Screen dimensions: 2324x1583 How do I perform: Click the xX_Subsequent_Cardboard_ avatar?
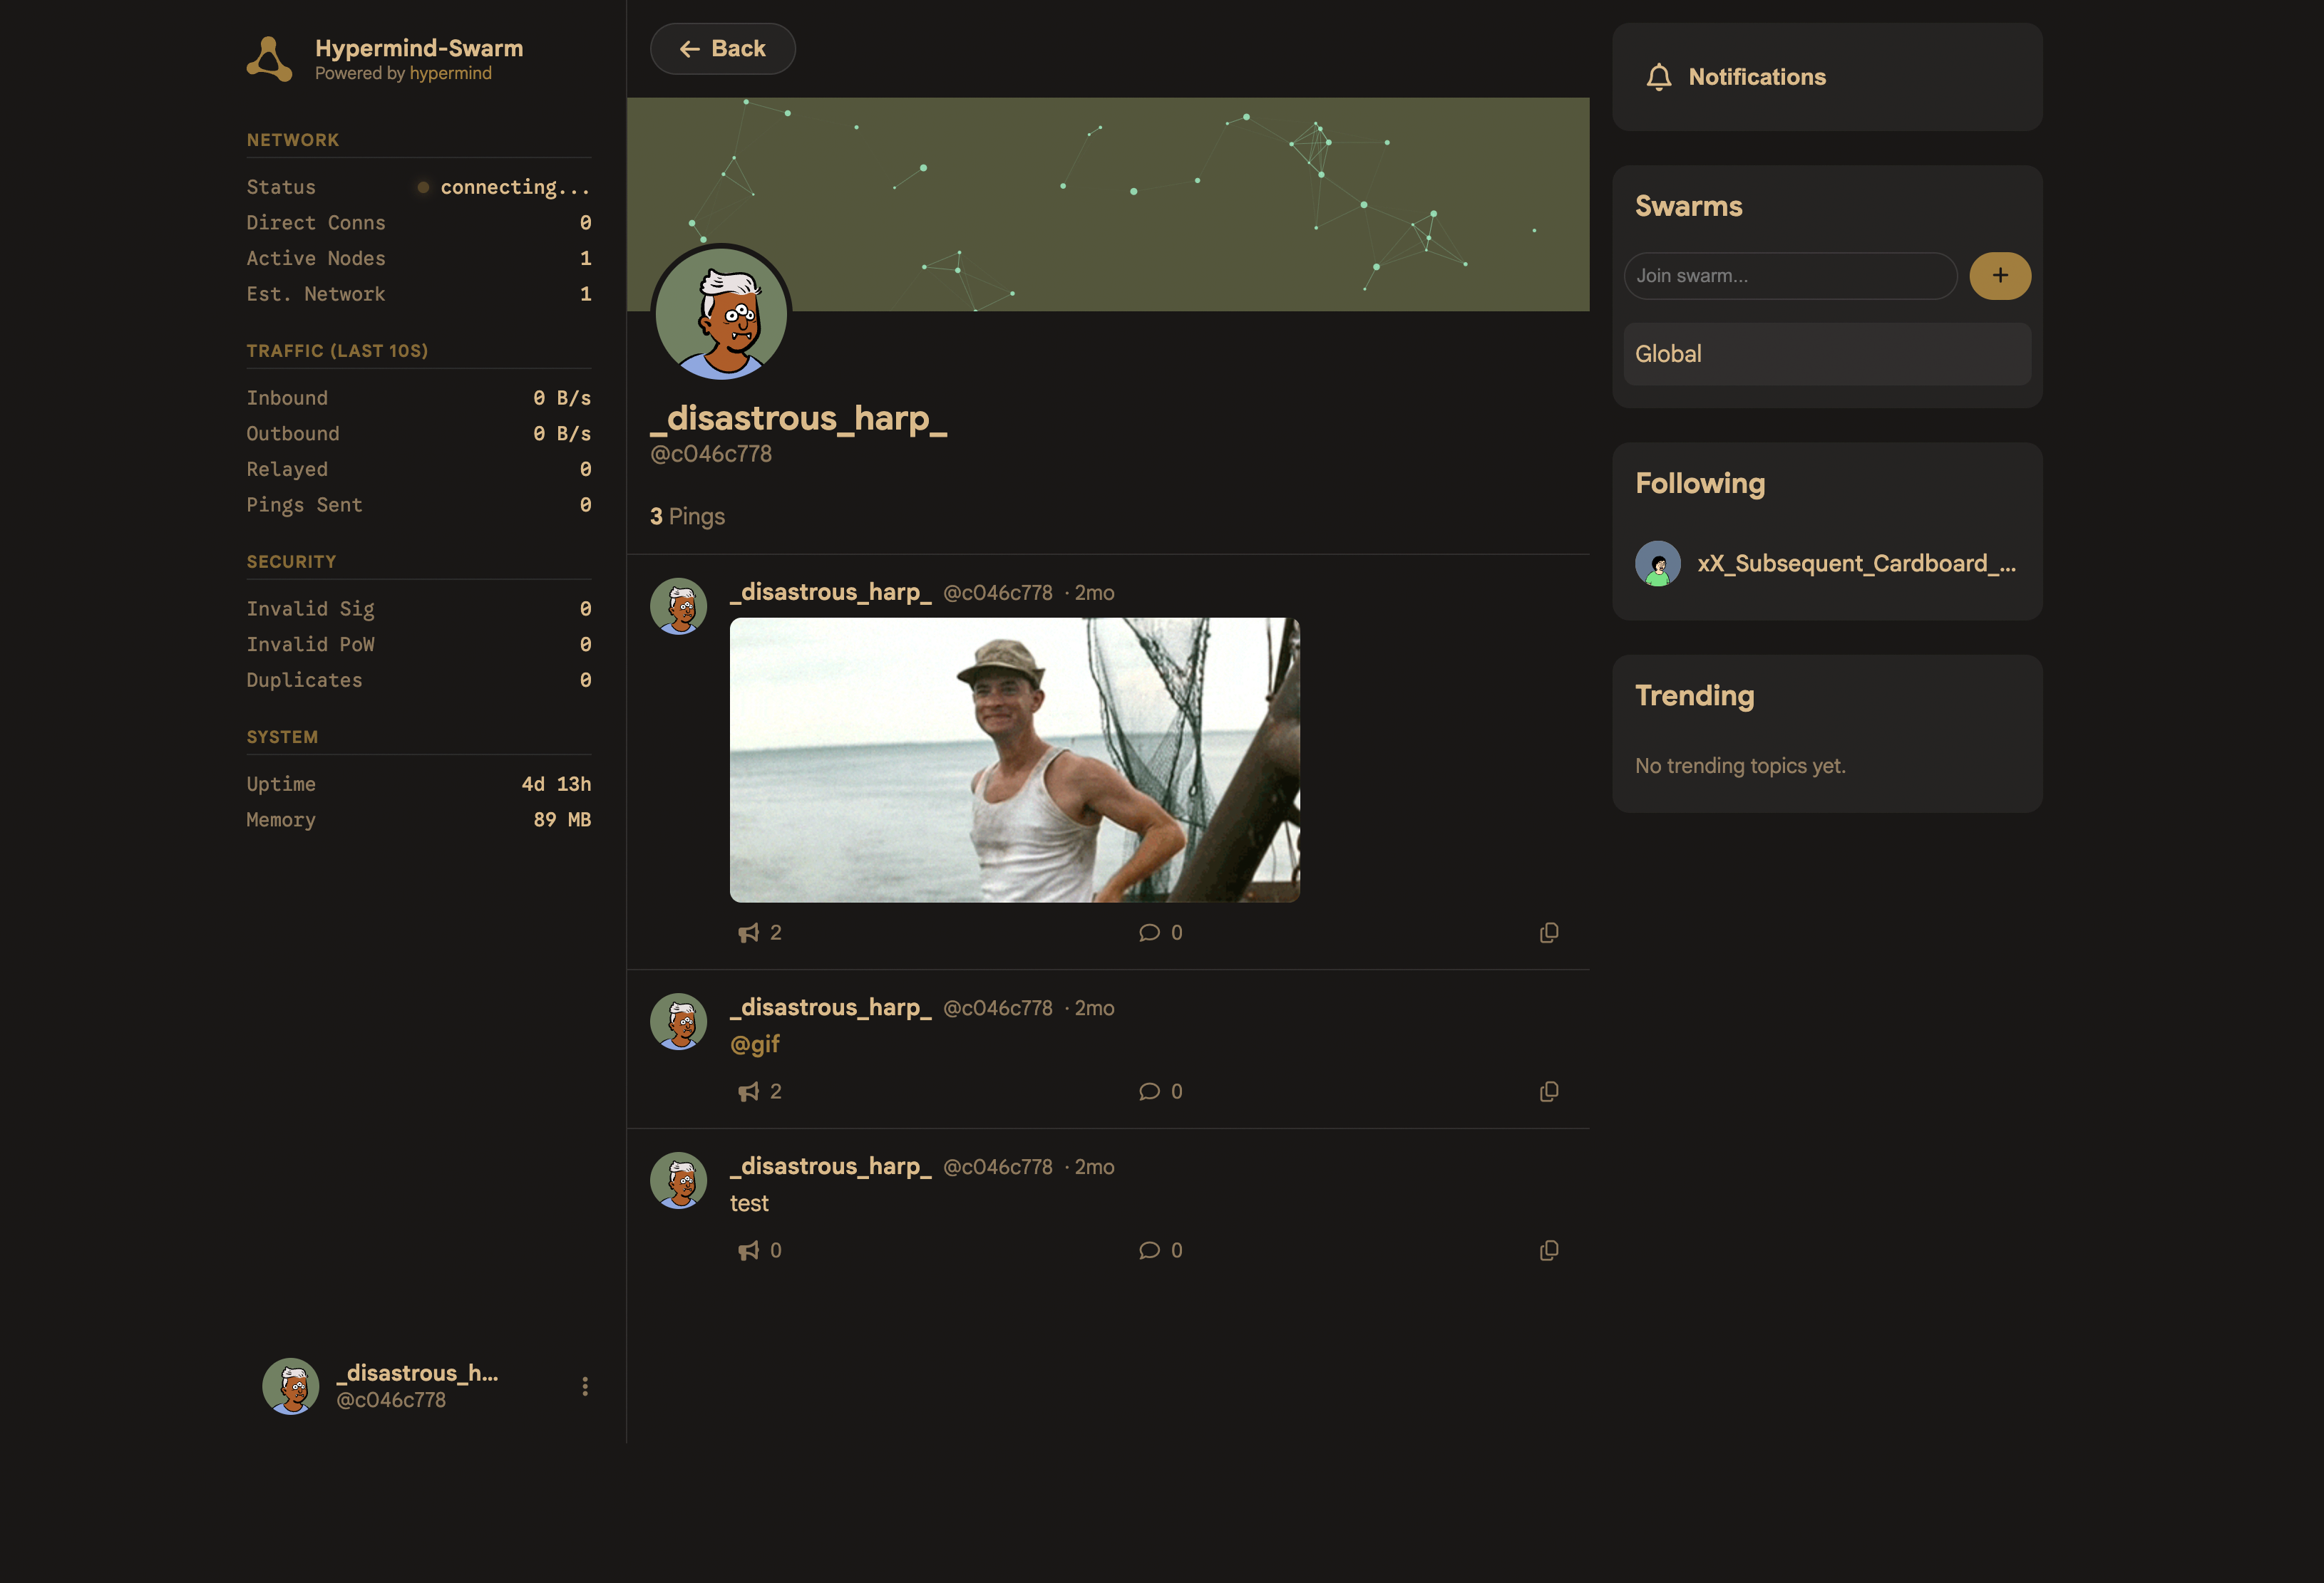[x=1658, y=564]
